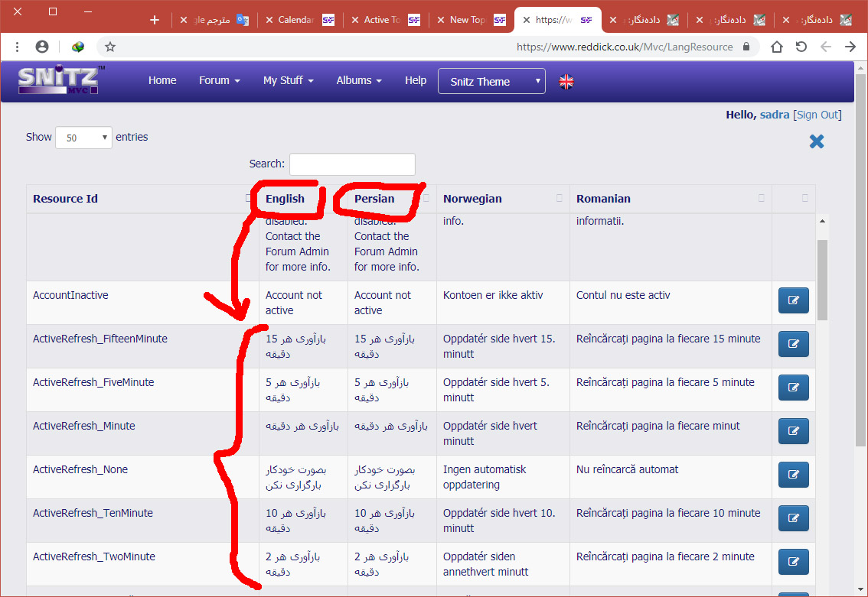This screenshot has width=868, height=597.
Task: Open the Show entries count dropdown
Action: tap(83, 138)
